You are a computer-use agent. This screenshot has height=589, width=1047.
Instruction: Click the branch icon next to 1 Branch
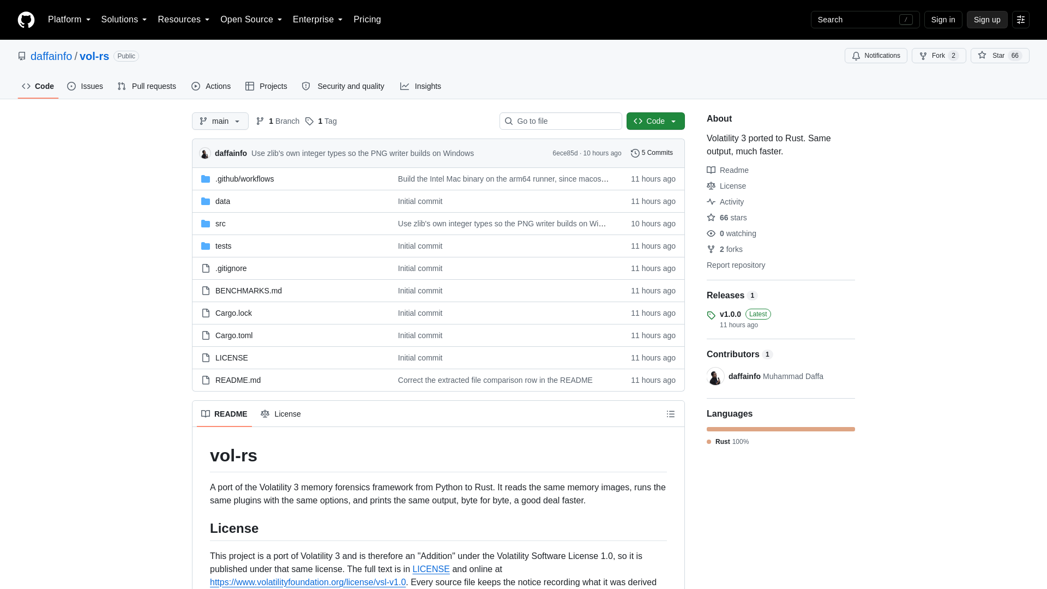[x=260, y=121]
